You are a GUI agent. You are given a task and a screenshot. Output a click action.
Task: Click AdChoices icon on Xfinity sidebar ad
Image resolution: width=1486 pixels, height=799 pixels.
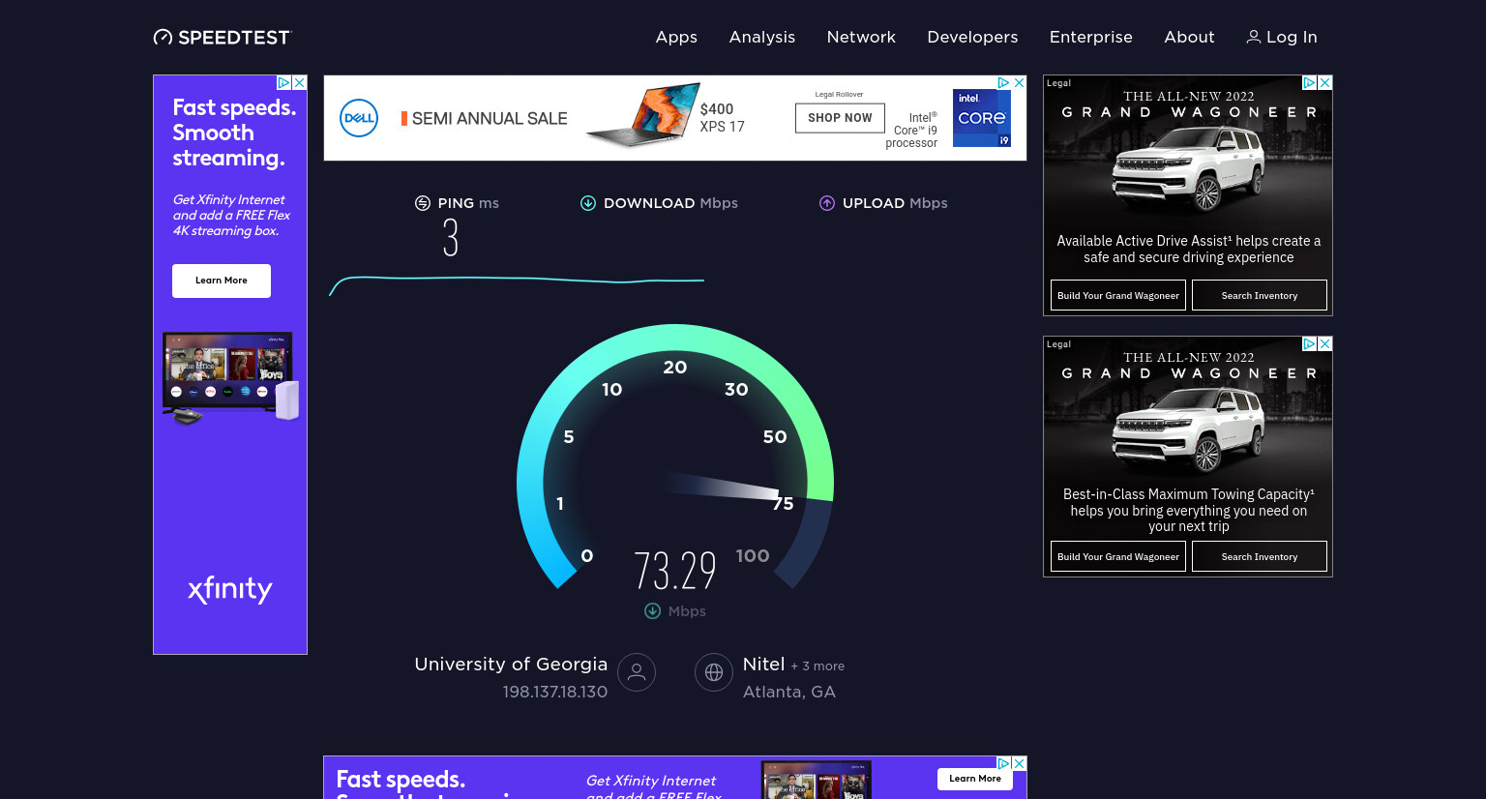point(284,83)
